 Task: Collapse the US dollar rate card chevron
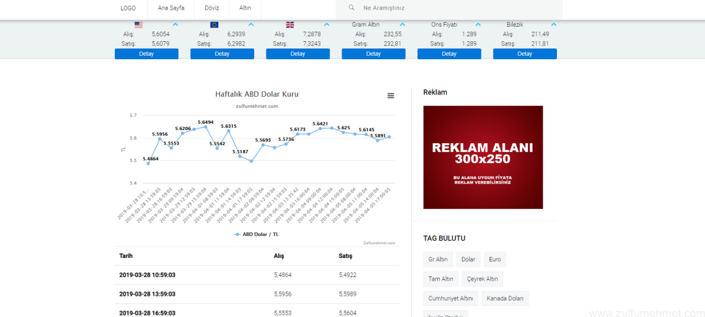click(175, 25)
